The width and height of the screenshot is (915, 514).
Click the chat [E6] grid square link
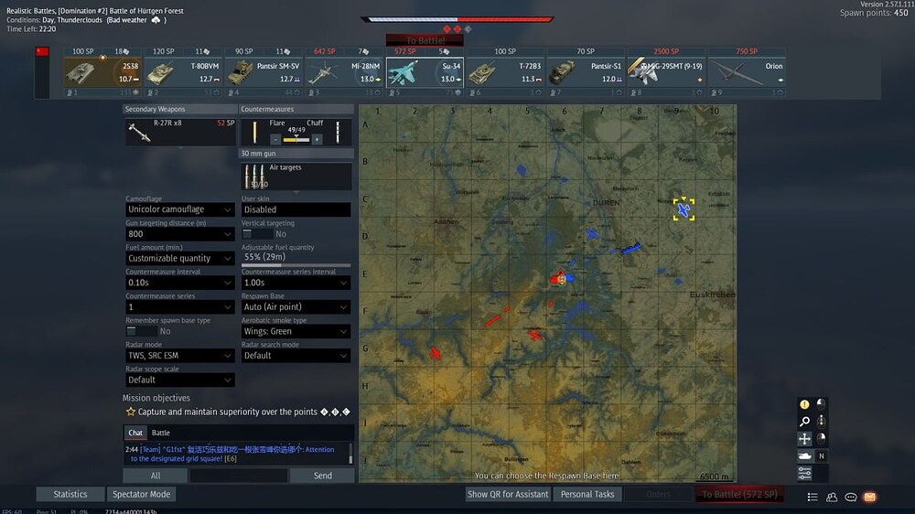tap(231, 458)
